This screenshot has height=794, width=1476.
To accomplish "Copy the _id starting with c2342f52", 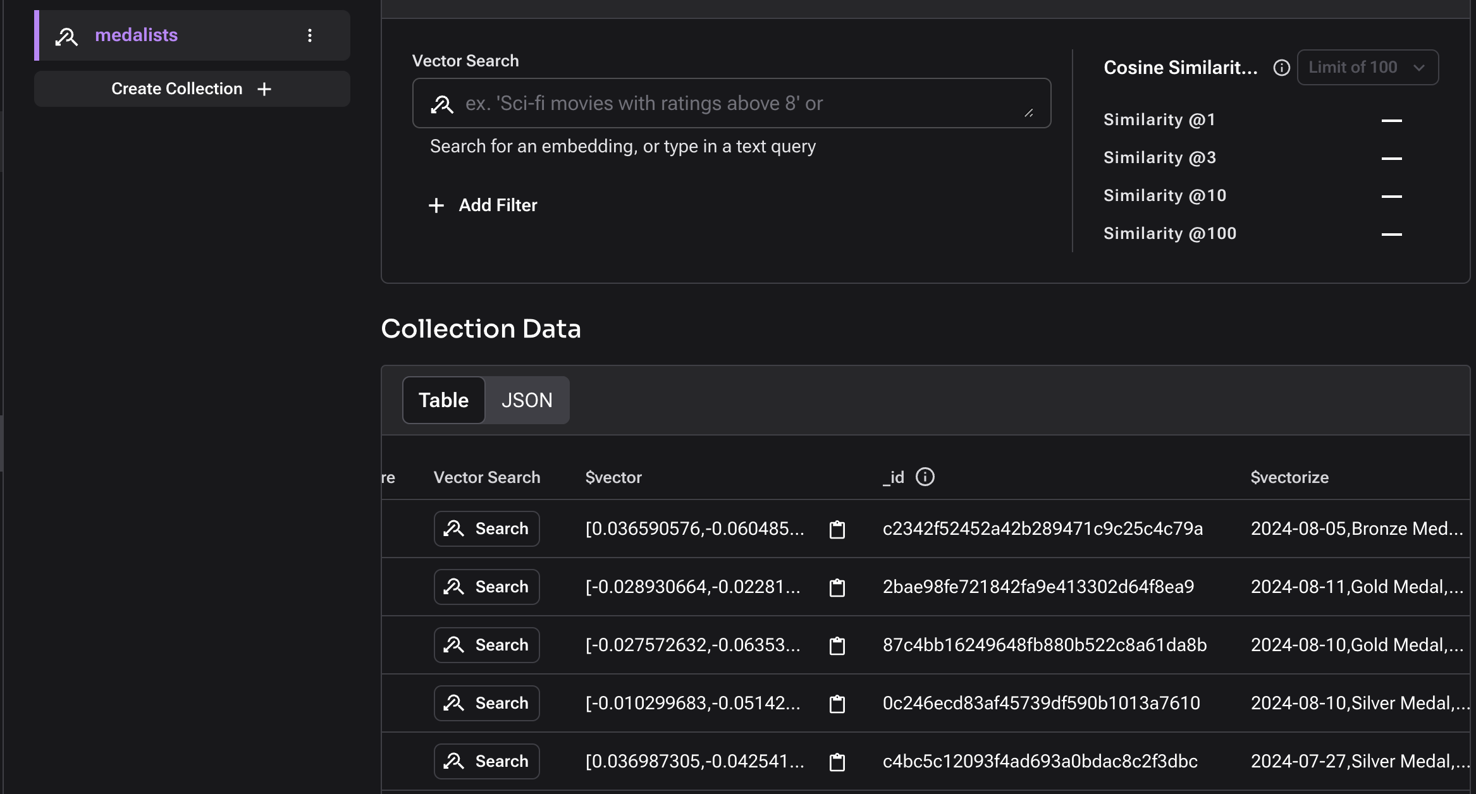I will point(837,528).
